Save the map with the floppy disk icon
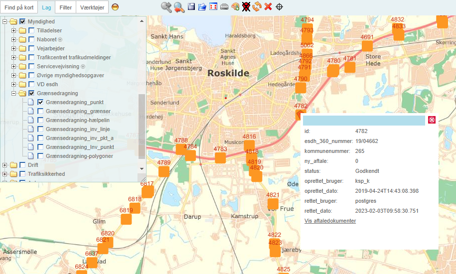The image size is (456, 274). 191,7
